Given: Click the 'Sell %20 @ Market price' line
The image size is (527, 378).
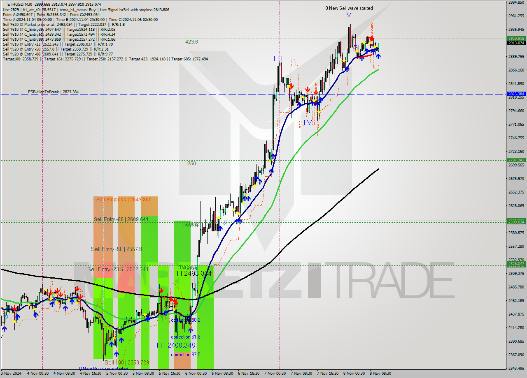Looking at the screenshot, I should pos(64,24).
